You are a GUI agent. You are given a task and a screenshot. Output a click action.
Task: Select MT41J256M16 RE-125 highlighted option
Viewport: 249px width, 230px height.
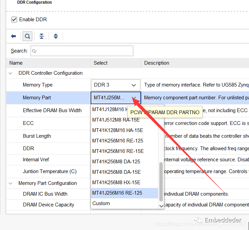[117, 193]
